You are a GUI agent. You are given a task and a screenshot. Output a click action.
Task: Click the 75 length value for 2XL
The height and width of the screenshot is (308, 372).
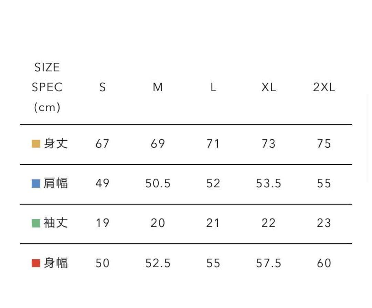[324, 144]
